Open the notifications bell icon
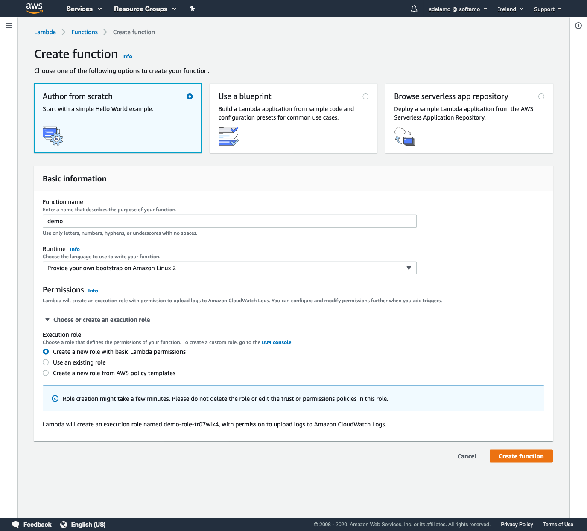 click(414, 9)
